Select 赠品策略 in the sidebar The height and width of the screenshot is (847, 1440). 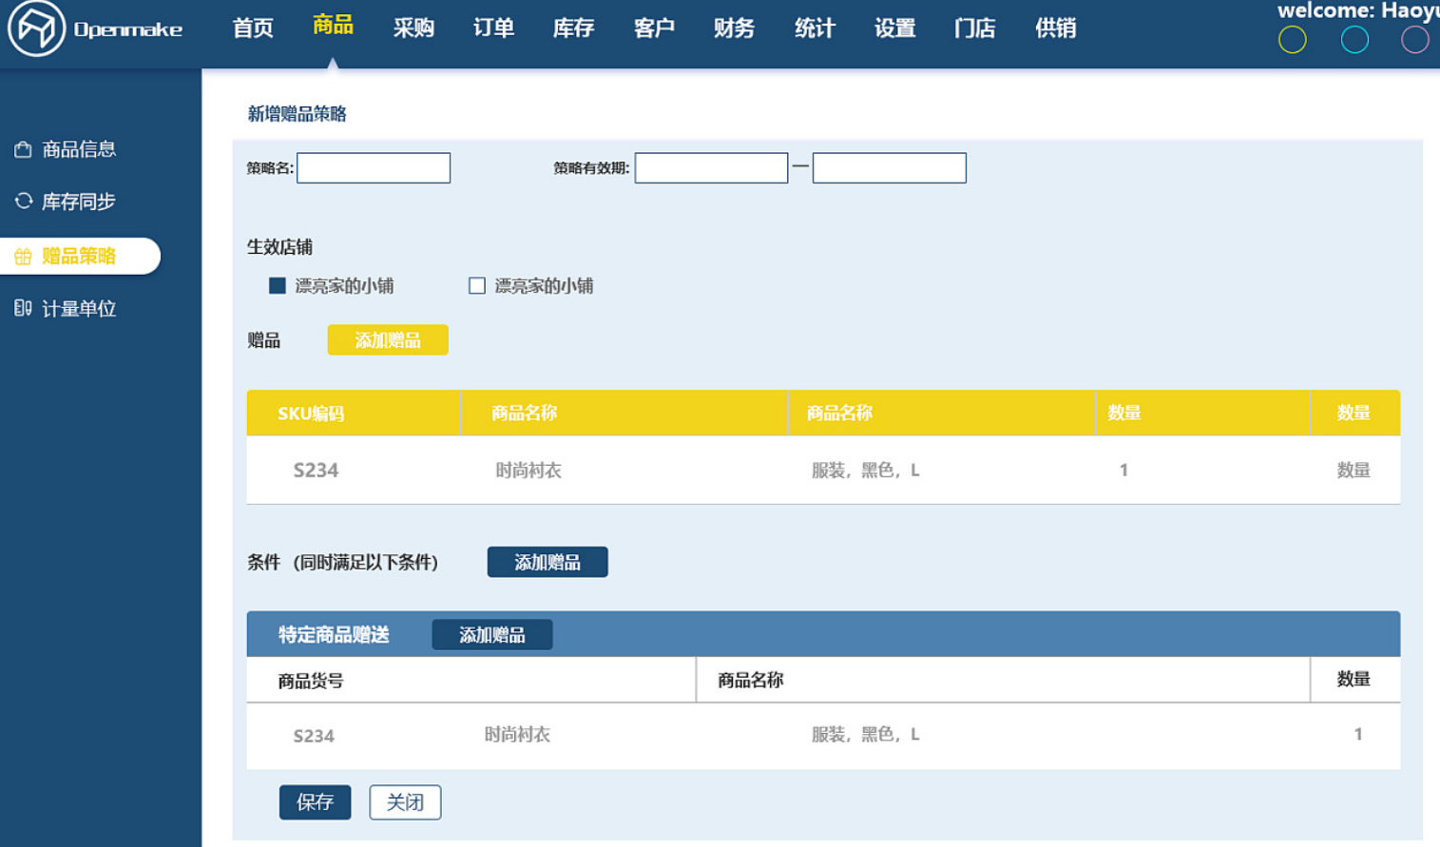(79, 256)
